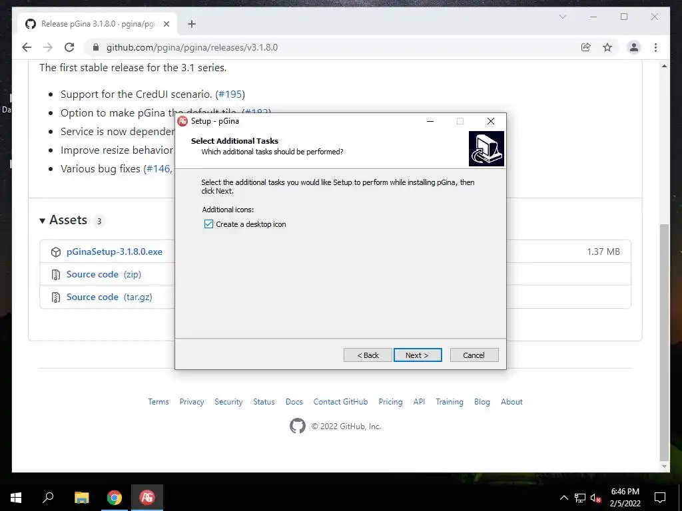Viewport: 682px width, 511px height.
Task: Open the Blog footer link
Action: click(x=482, y=401)
